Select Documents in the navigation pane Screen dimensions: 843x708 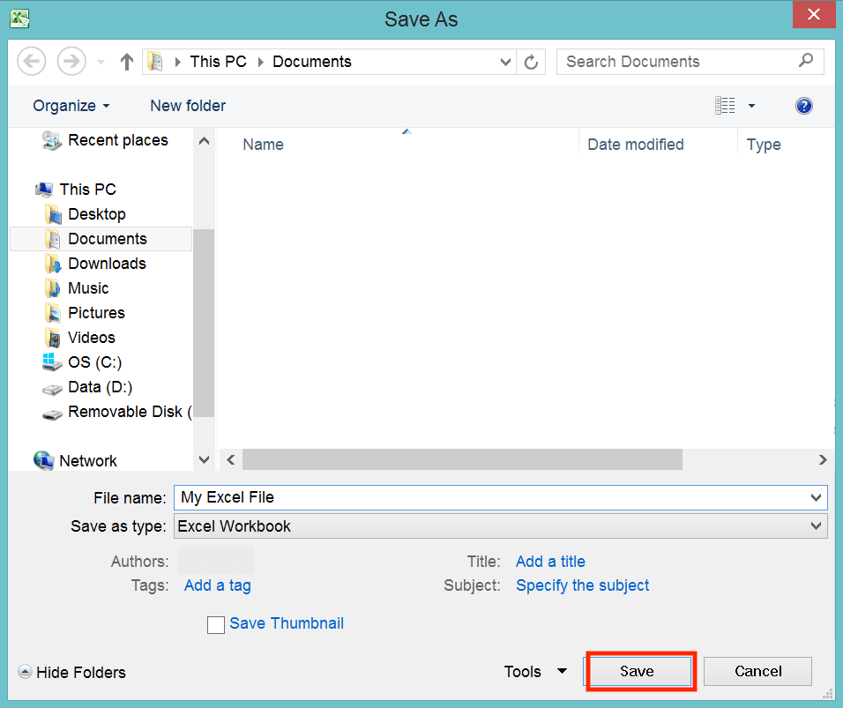[101, 239]
